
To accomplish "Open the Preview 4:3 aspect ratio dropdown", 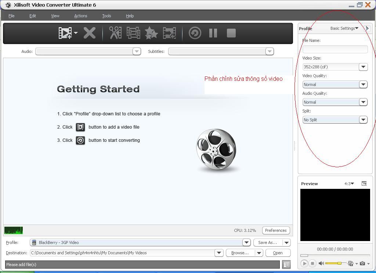I will (x=349, y=184).
